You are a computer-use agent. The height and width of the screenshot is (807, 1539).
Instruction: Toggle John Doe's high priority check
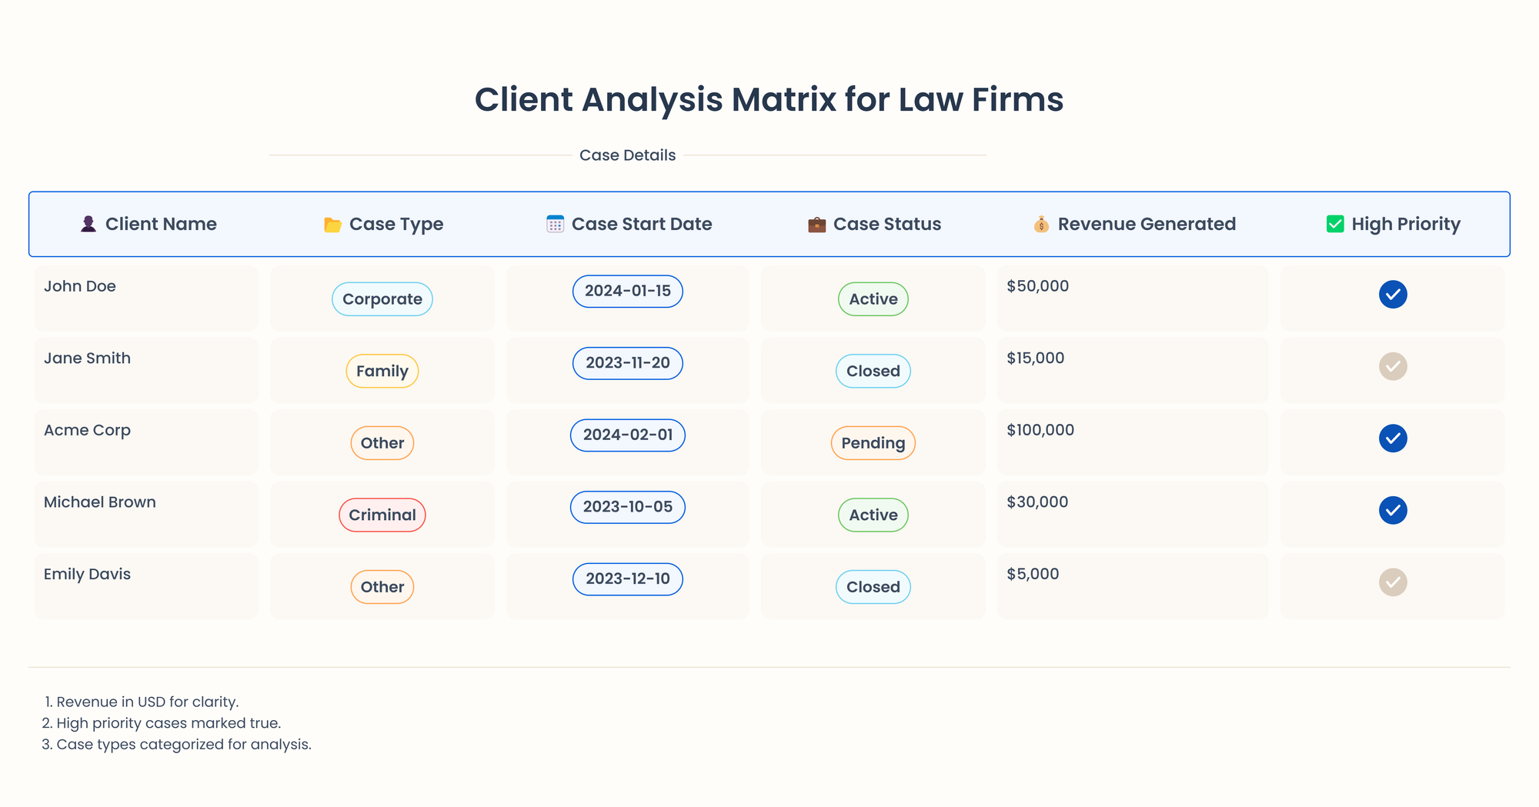click(x=1393, y=295)
